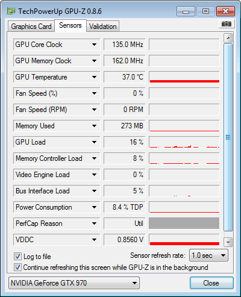241x297 pixels.
Task: Switch to the Graphics Card tab
Action: [31, 27]
